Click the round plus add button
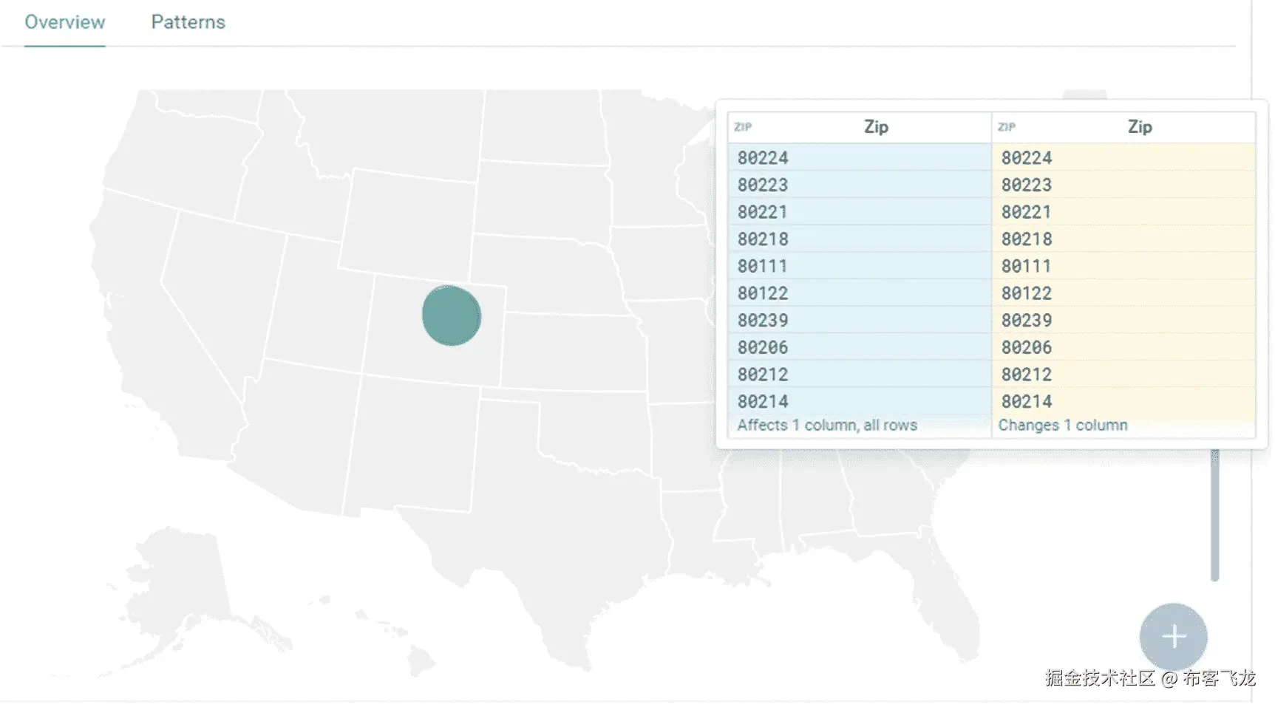 [x=1173, y=636]
